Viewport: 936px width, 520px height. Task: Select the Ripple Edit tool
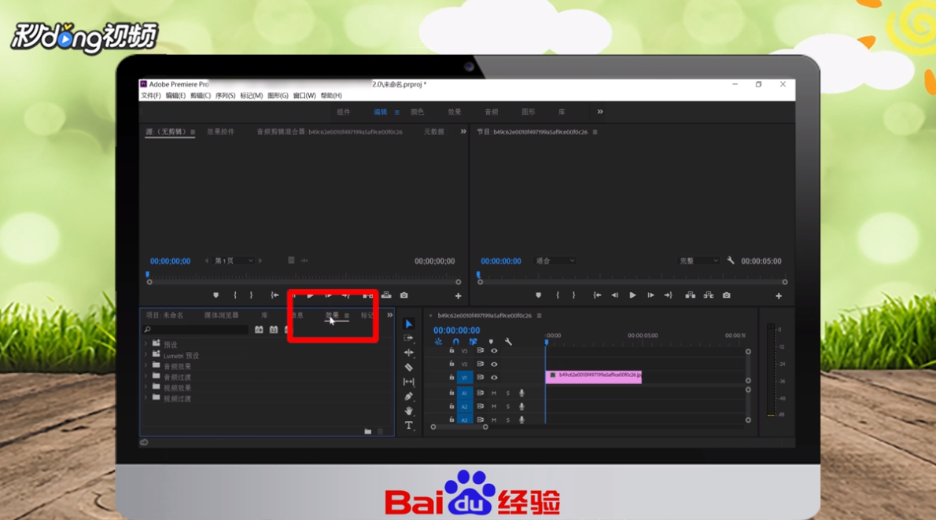point(409,353)
